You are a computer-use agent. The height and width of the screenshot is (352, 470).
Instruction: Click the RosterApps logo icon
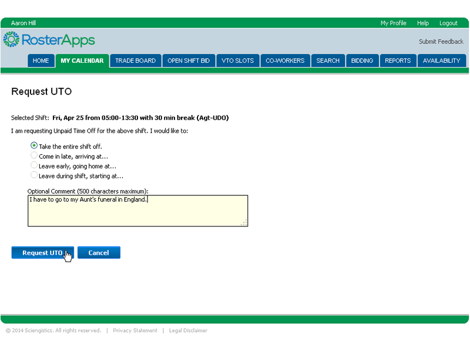click(11, 40)
